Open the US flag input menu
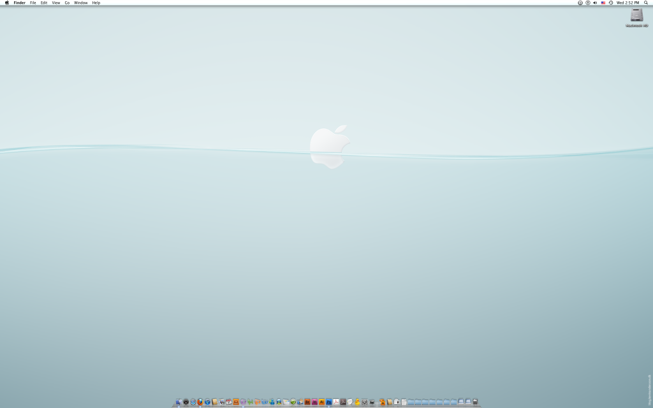This screenshot has width=653, height=408. pos(603,3)
